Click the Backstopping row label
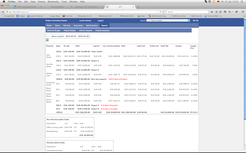This screenshot has width=246, height=153. tap(52, 131)
